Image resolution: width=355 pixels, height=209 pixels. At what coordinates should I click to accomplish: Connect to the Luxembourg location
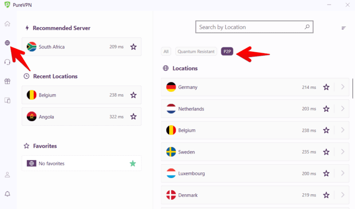click(231, 173)
